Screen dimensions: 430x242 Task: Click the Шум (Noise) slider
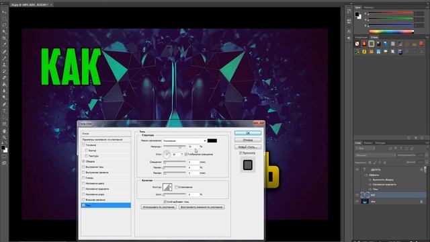tap(175, 194)
